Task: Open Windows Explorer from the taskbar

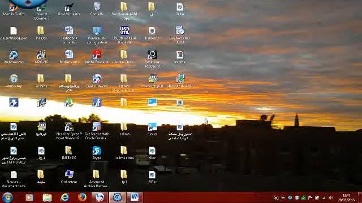Action: coord(47,197)
